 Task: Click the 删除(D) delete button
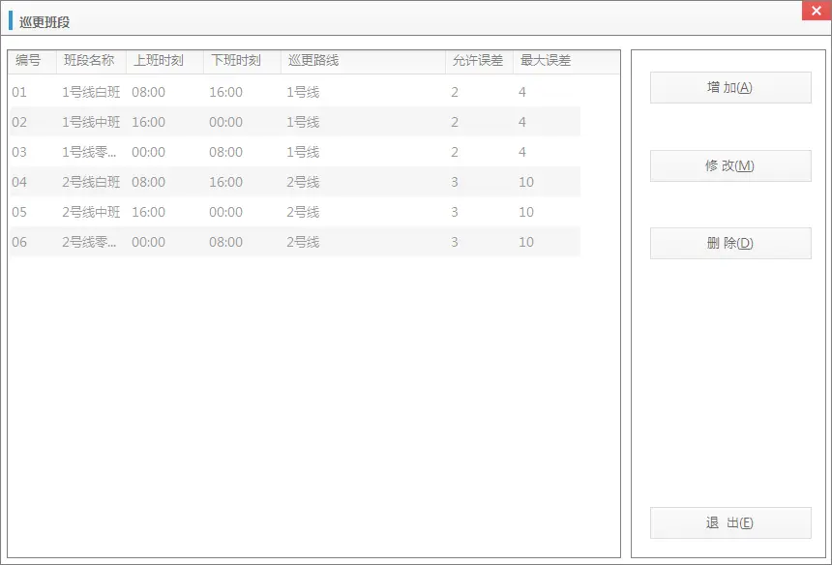(x=730, y=244)
